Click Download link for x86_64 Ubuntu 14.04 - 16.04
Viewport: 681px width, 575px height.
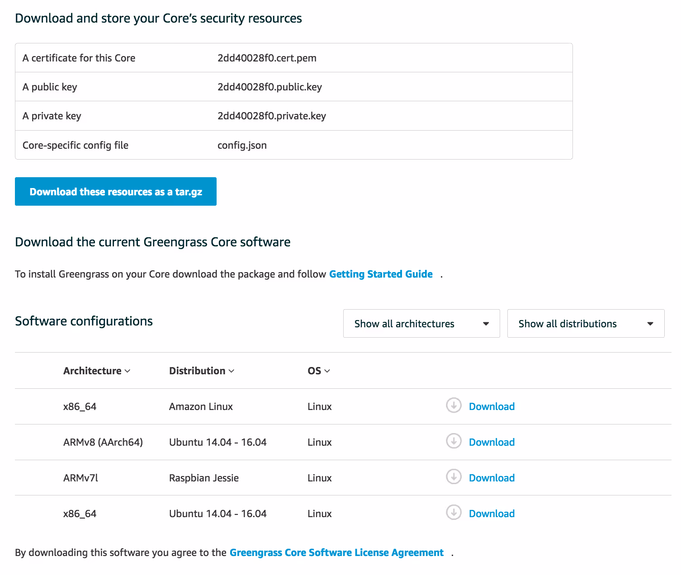pos(492,514)
